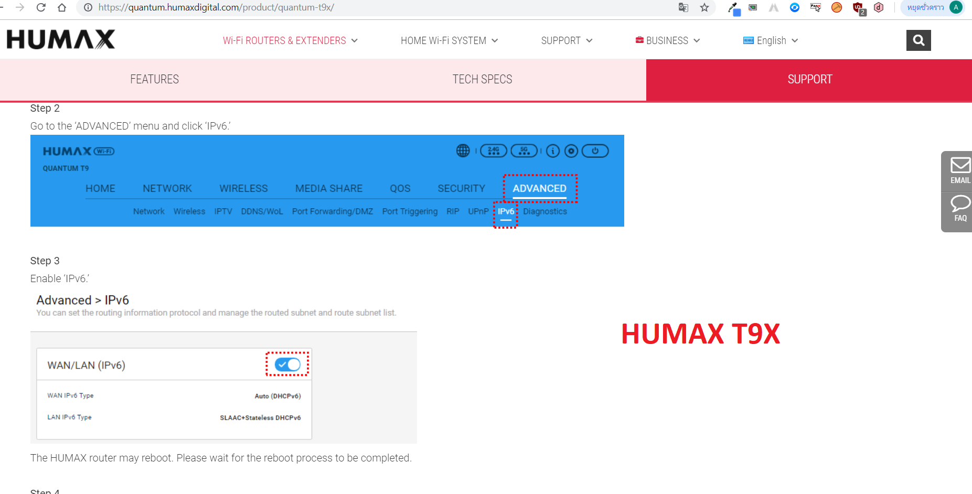This screenshot has height=494, width=972.
Task: Expand the top SUPPORT navigation dropdown
Action: [x=567, y=40]
